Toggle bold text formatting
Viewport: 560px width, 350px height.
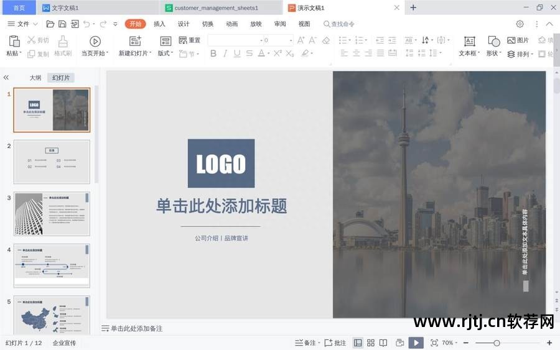point(213,53)
